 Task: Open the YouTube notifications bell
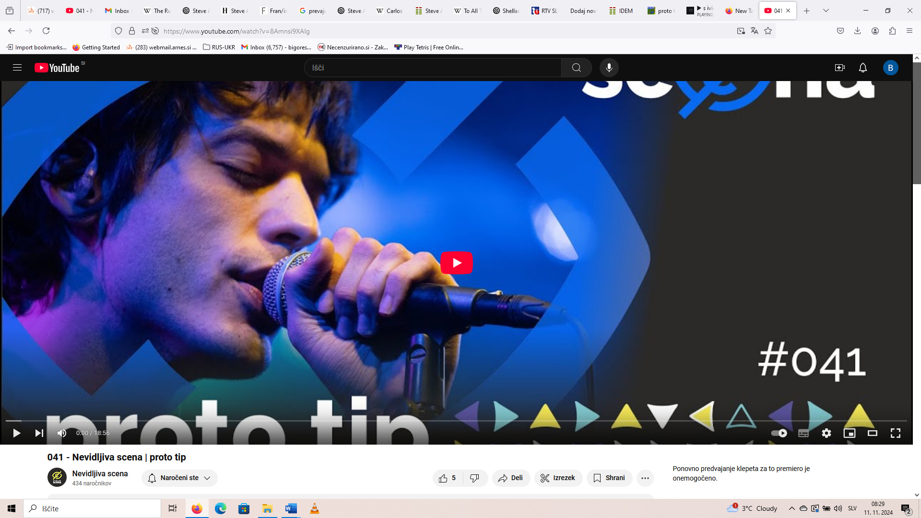(862, 68)
